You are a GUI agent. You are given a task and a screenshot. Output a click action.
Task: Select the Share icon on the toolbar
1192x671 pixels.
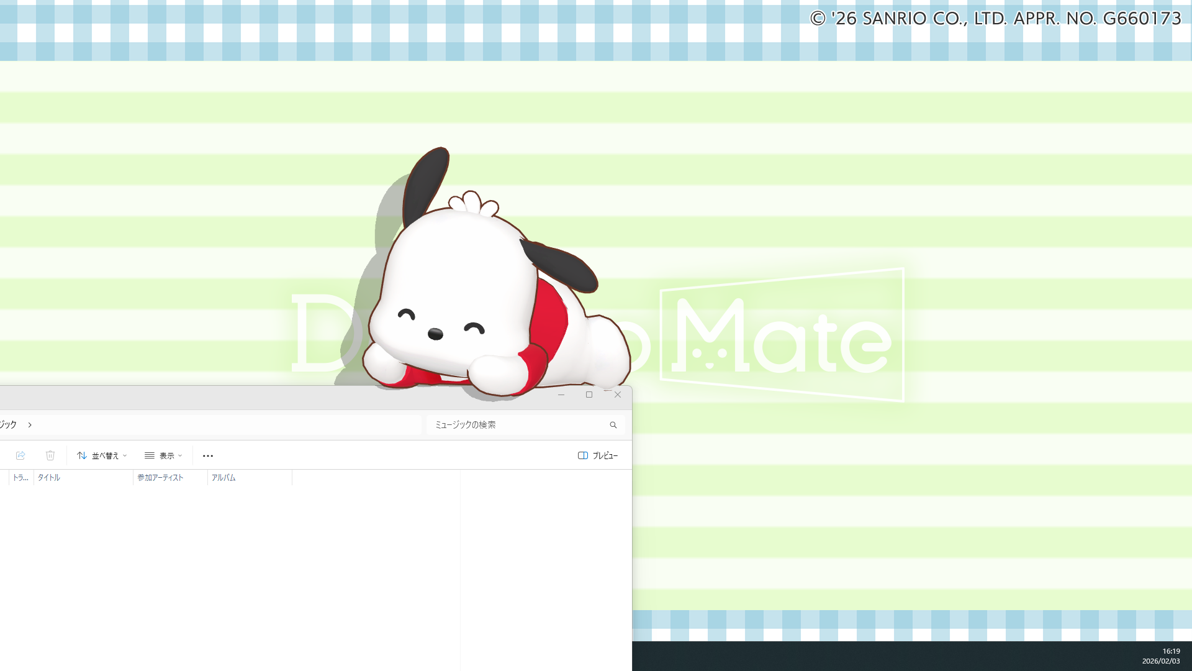click(20, 455)
